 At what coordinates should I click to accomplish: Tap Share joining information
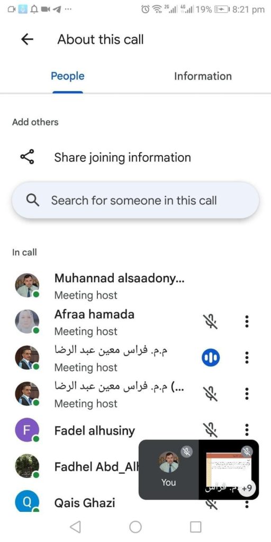coord(122,157)
